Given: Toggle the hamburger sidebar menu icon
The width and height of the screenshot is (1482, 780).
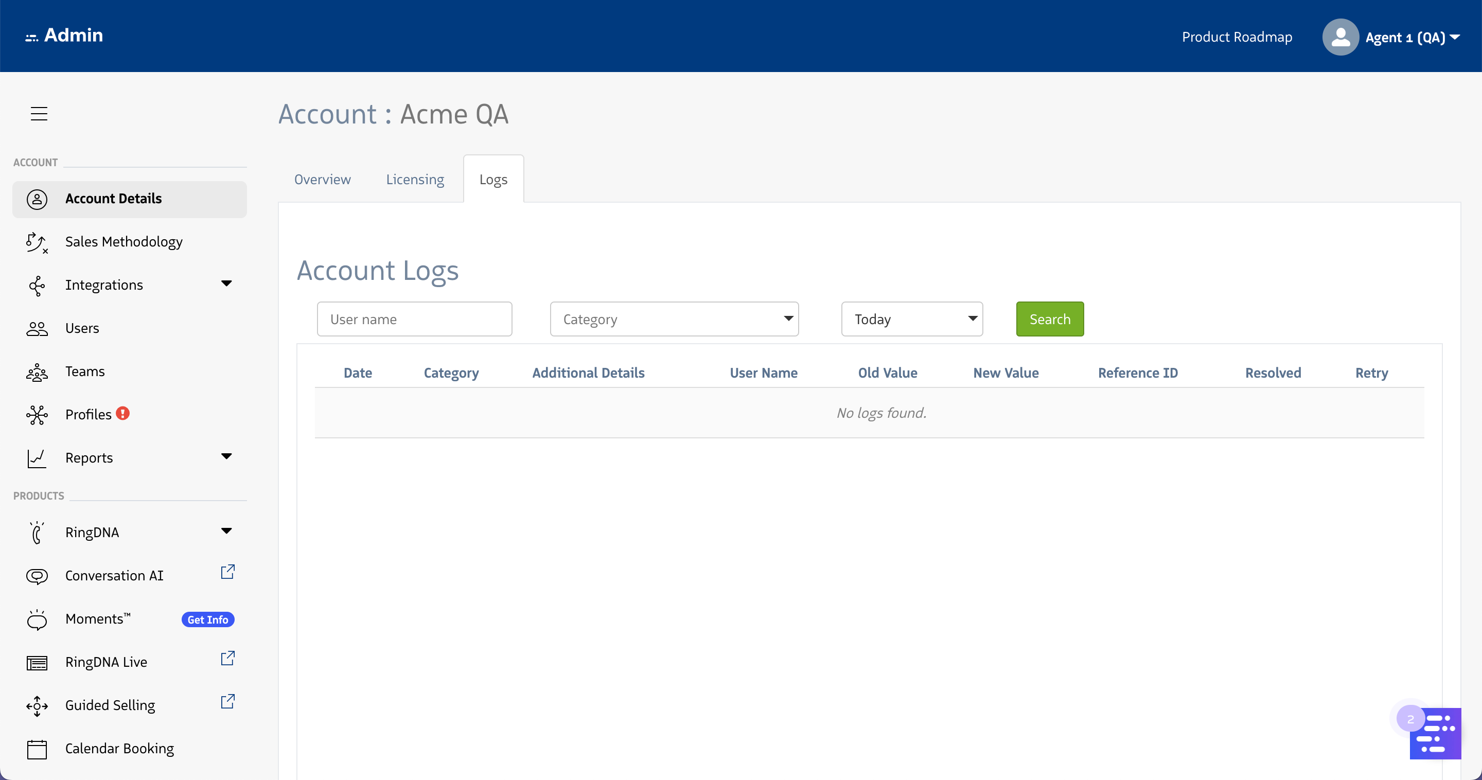Looking at the screenshot, I should click(39, 113).
